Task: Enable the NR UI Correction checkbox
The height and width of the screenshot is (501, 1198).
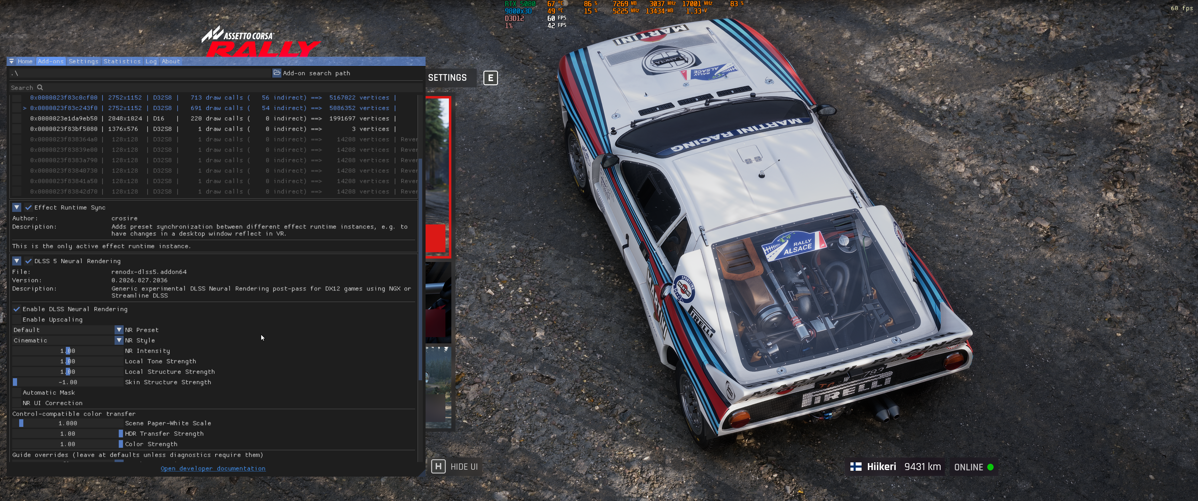Action: [17, 403]
